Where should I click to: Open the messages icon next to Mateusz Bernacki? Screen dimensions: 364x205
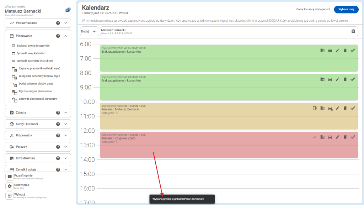click(x=67, y=10)
